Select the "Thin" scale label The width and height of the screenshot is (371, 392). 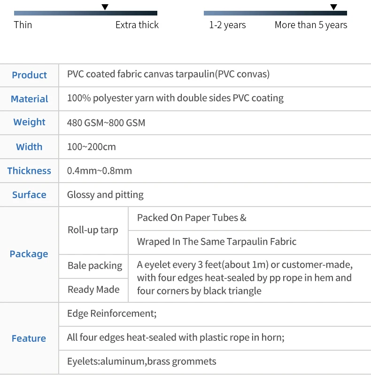(23, 25)
